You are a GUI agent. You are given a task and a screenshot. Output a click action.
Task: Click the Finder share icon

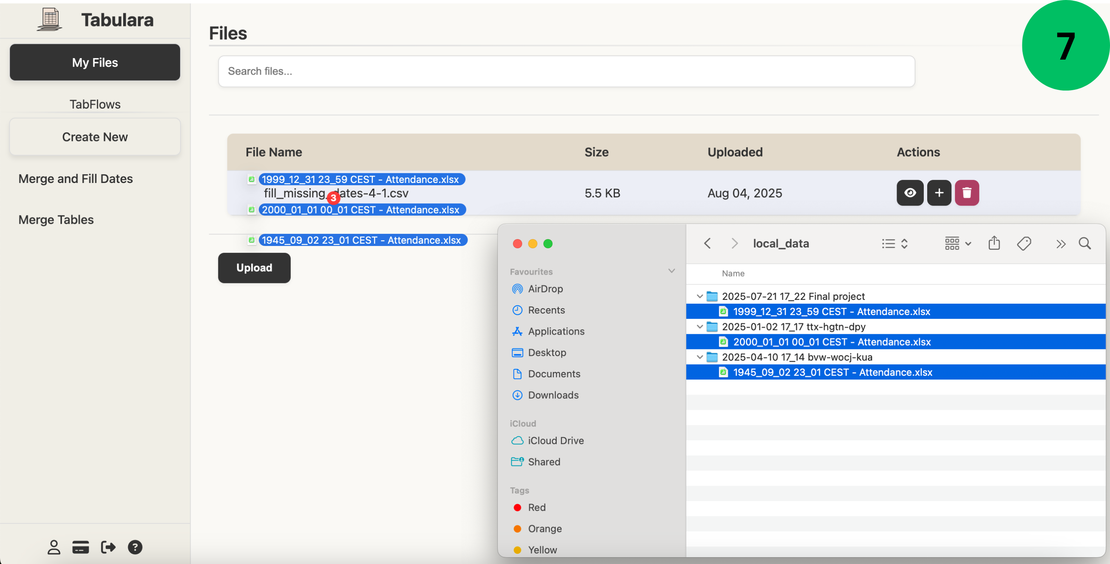pos(994,244)
